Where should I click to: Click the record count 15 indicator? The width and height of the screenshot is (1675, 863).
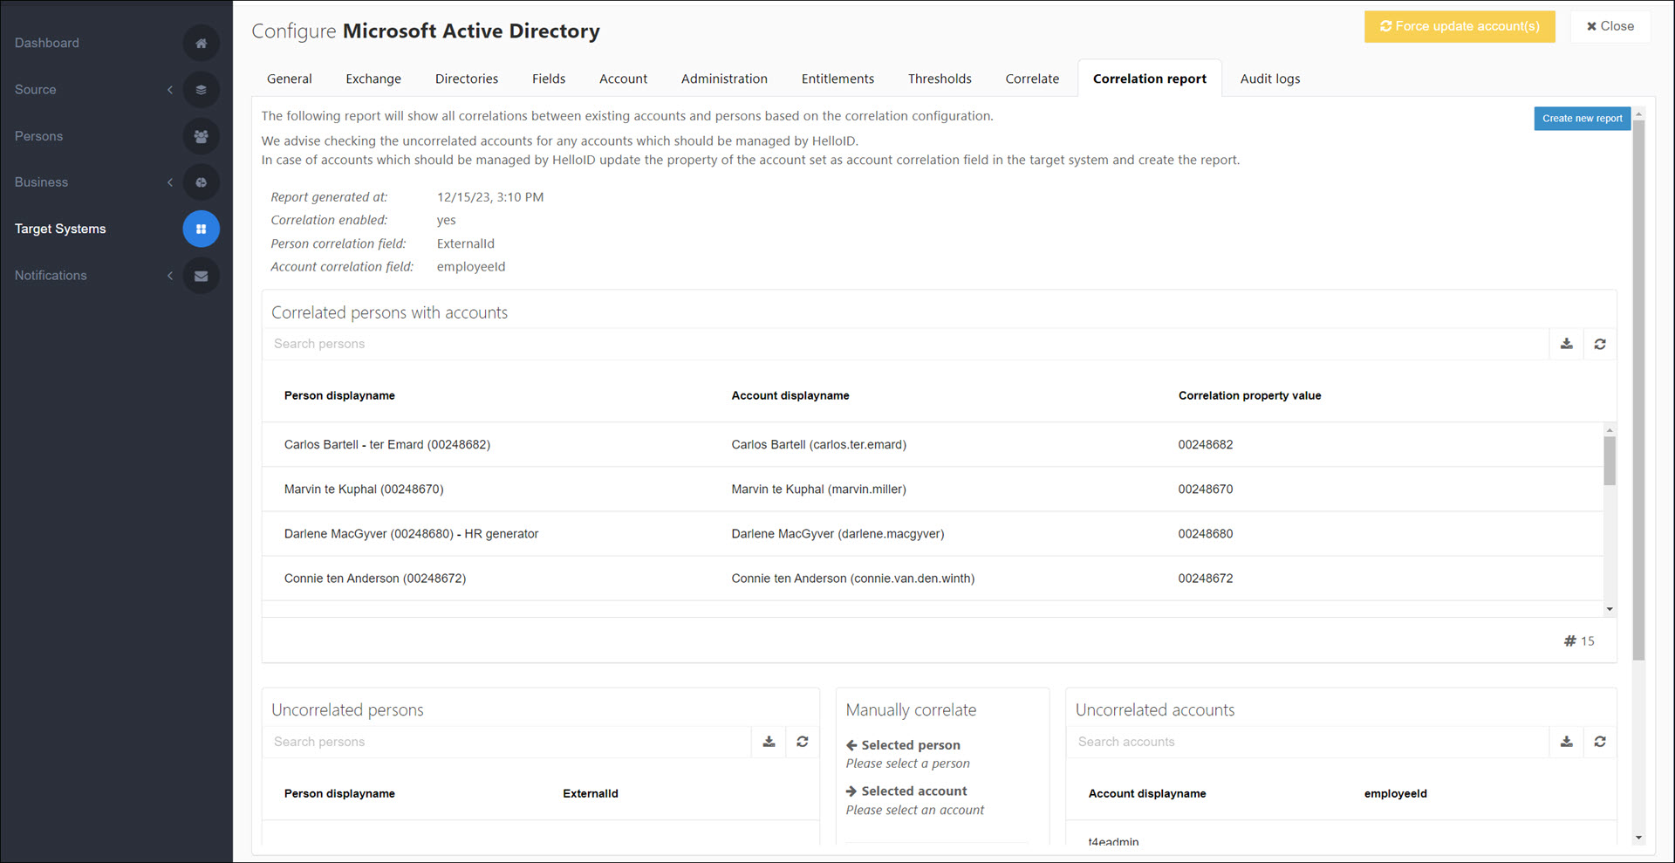[1579, 640]
